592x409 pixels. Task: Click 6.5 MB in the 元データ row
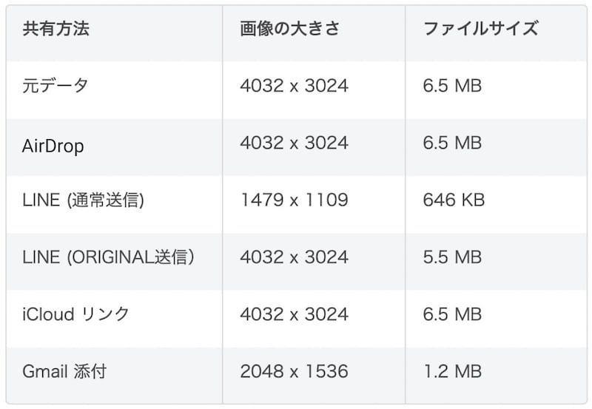point(452,86)
